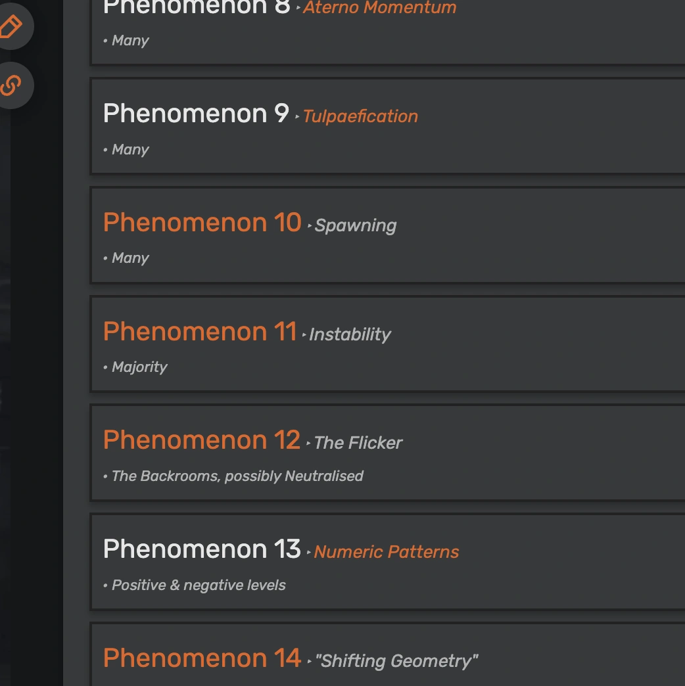Screen dimensions: 685x686
Task: Open the Phenomenon 11 heading link
Action: [x=200, y=332]
